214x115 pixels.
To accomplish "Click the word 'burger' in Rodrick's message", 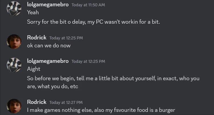I will coord(167,110).
